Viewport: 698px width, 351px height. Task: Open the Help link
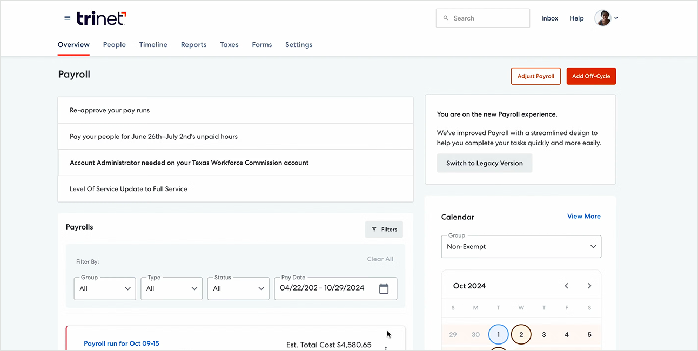click(x=576, y=18)
